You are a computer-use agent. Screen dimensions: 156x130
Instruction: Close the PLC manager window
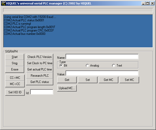[x=152, y=3]
